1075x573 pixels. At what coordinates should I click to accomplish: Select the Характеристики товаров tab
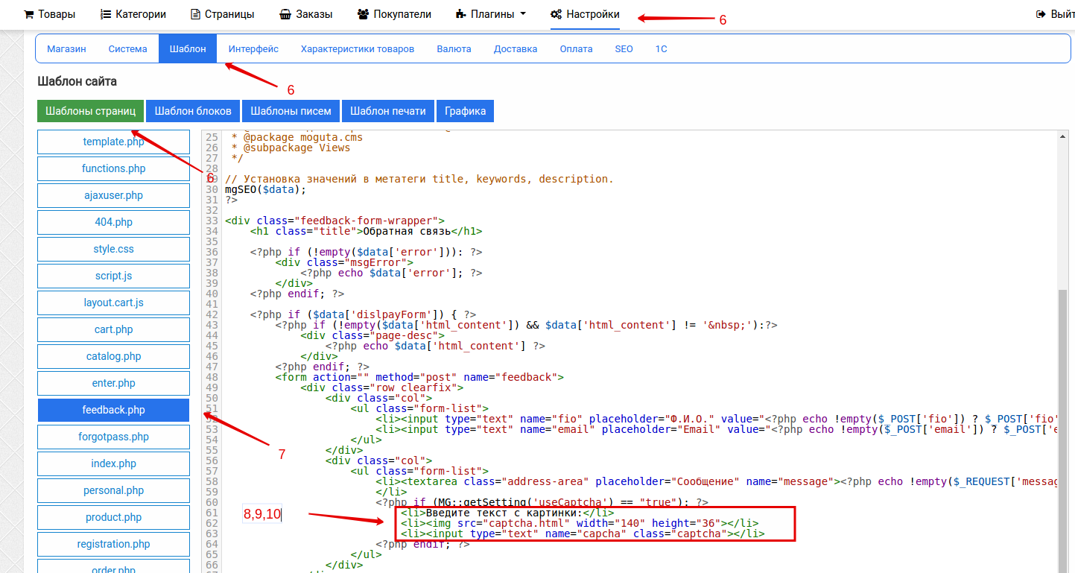(357, 49)
